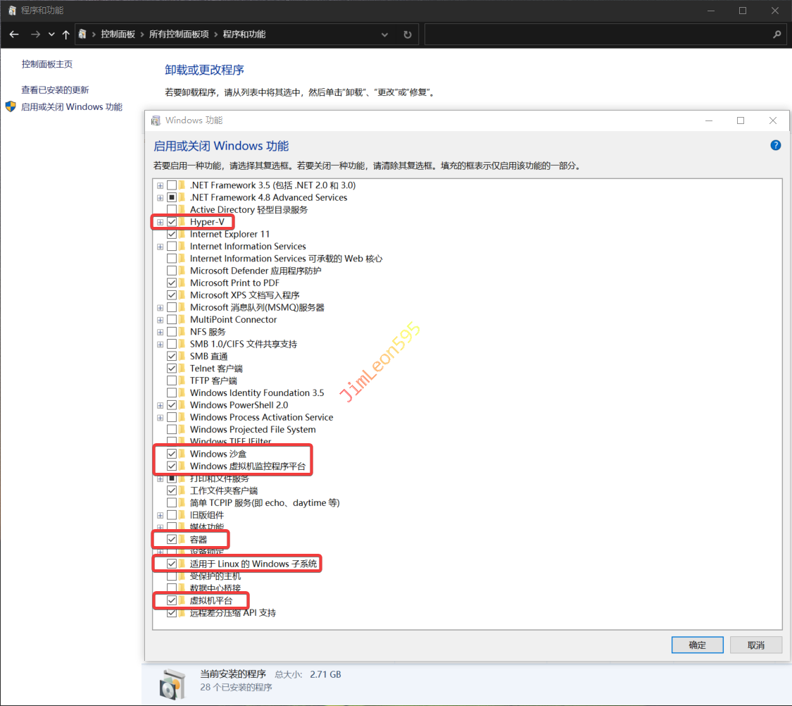Open 查看已安装的更新 link
Image resolution: width=792 pixels, height=706 pixels.
click(x=55, y=90)
